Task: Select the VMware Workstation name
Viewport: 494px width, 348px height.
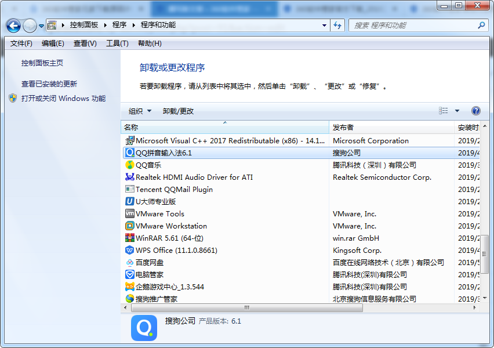Action: tap(171, 226)
